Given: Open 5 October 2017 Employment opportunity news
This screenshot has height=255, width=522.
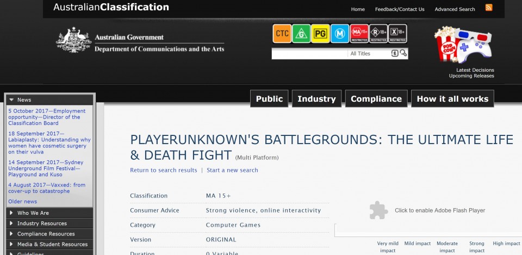Looking at the screenshot, I should pos(47,117).
